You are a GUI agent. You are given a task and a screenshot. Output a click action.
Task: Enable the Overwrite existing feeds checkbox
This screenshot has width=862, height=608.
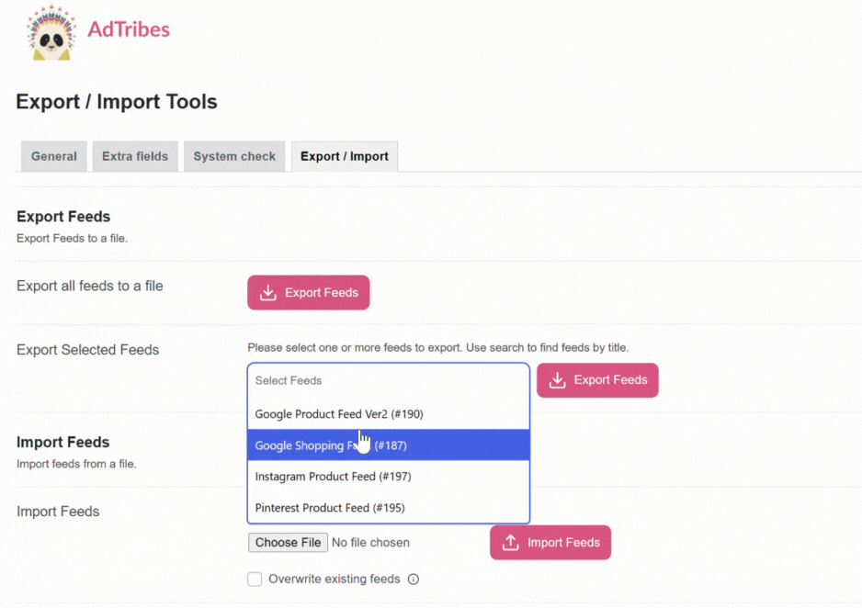(255, 579)
